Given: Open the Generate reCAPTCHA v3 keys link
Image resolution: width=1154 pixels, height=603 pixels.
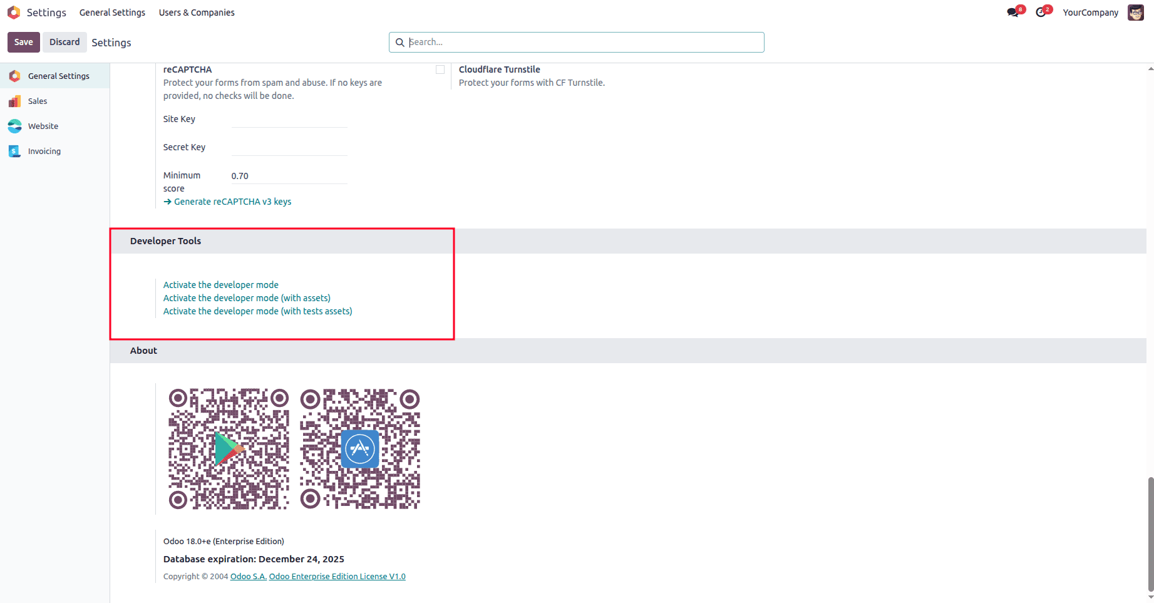Looking at the screenshot, I should (232, 201).
